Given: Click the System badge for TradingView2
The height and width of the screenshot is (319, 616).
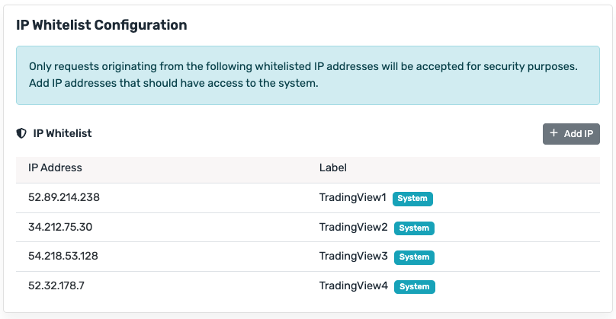Looking at the screenshot, I should coord(414,228).
